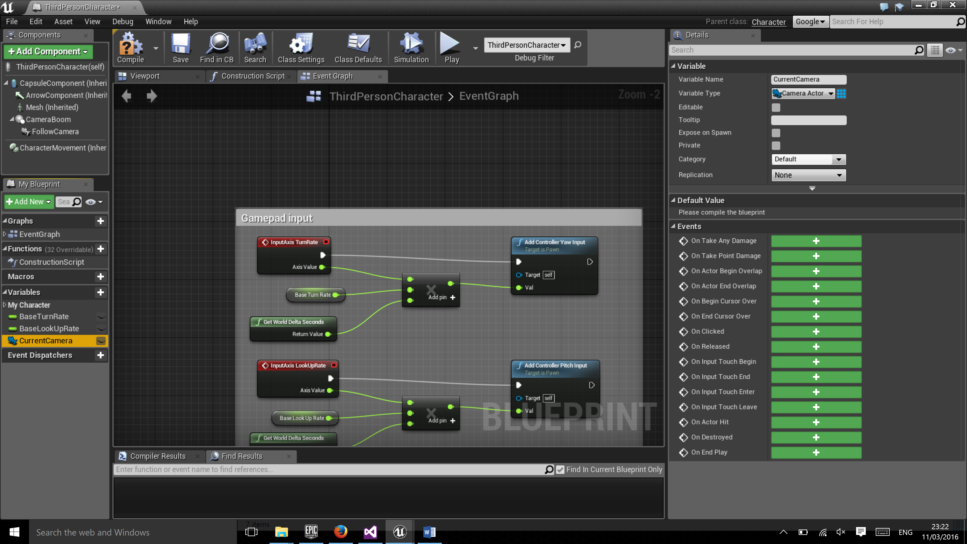Toggle BaseTurnRate variable visibility eye
The width and height of the screenshot is (967, 544).
pos(101,317)
